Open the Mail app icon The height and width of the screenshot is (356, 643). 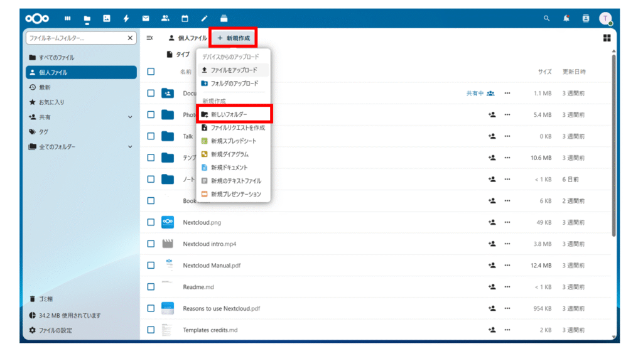(146, 19)
